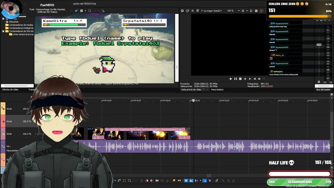Go to end of project button
Screen dimensions: 334x188
coord(250,79)
